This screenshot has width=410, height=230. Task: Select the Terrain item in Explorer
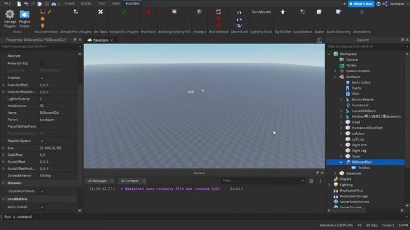click(351, 65)
